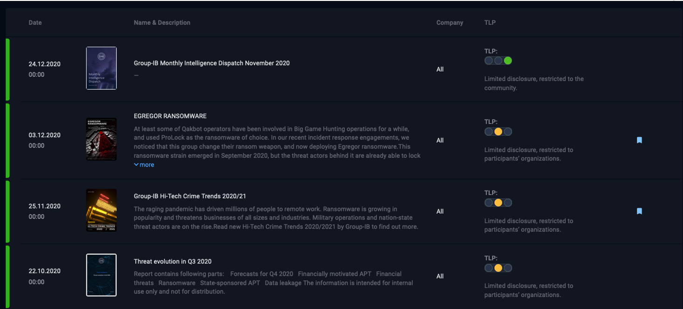683x309 pixels.
Task: Expand EGREGOR description with 'more' link
Action: pos(144,165)
